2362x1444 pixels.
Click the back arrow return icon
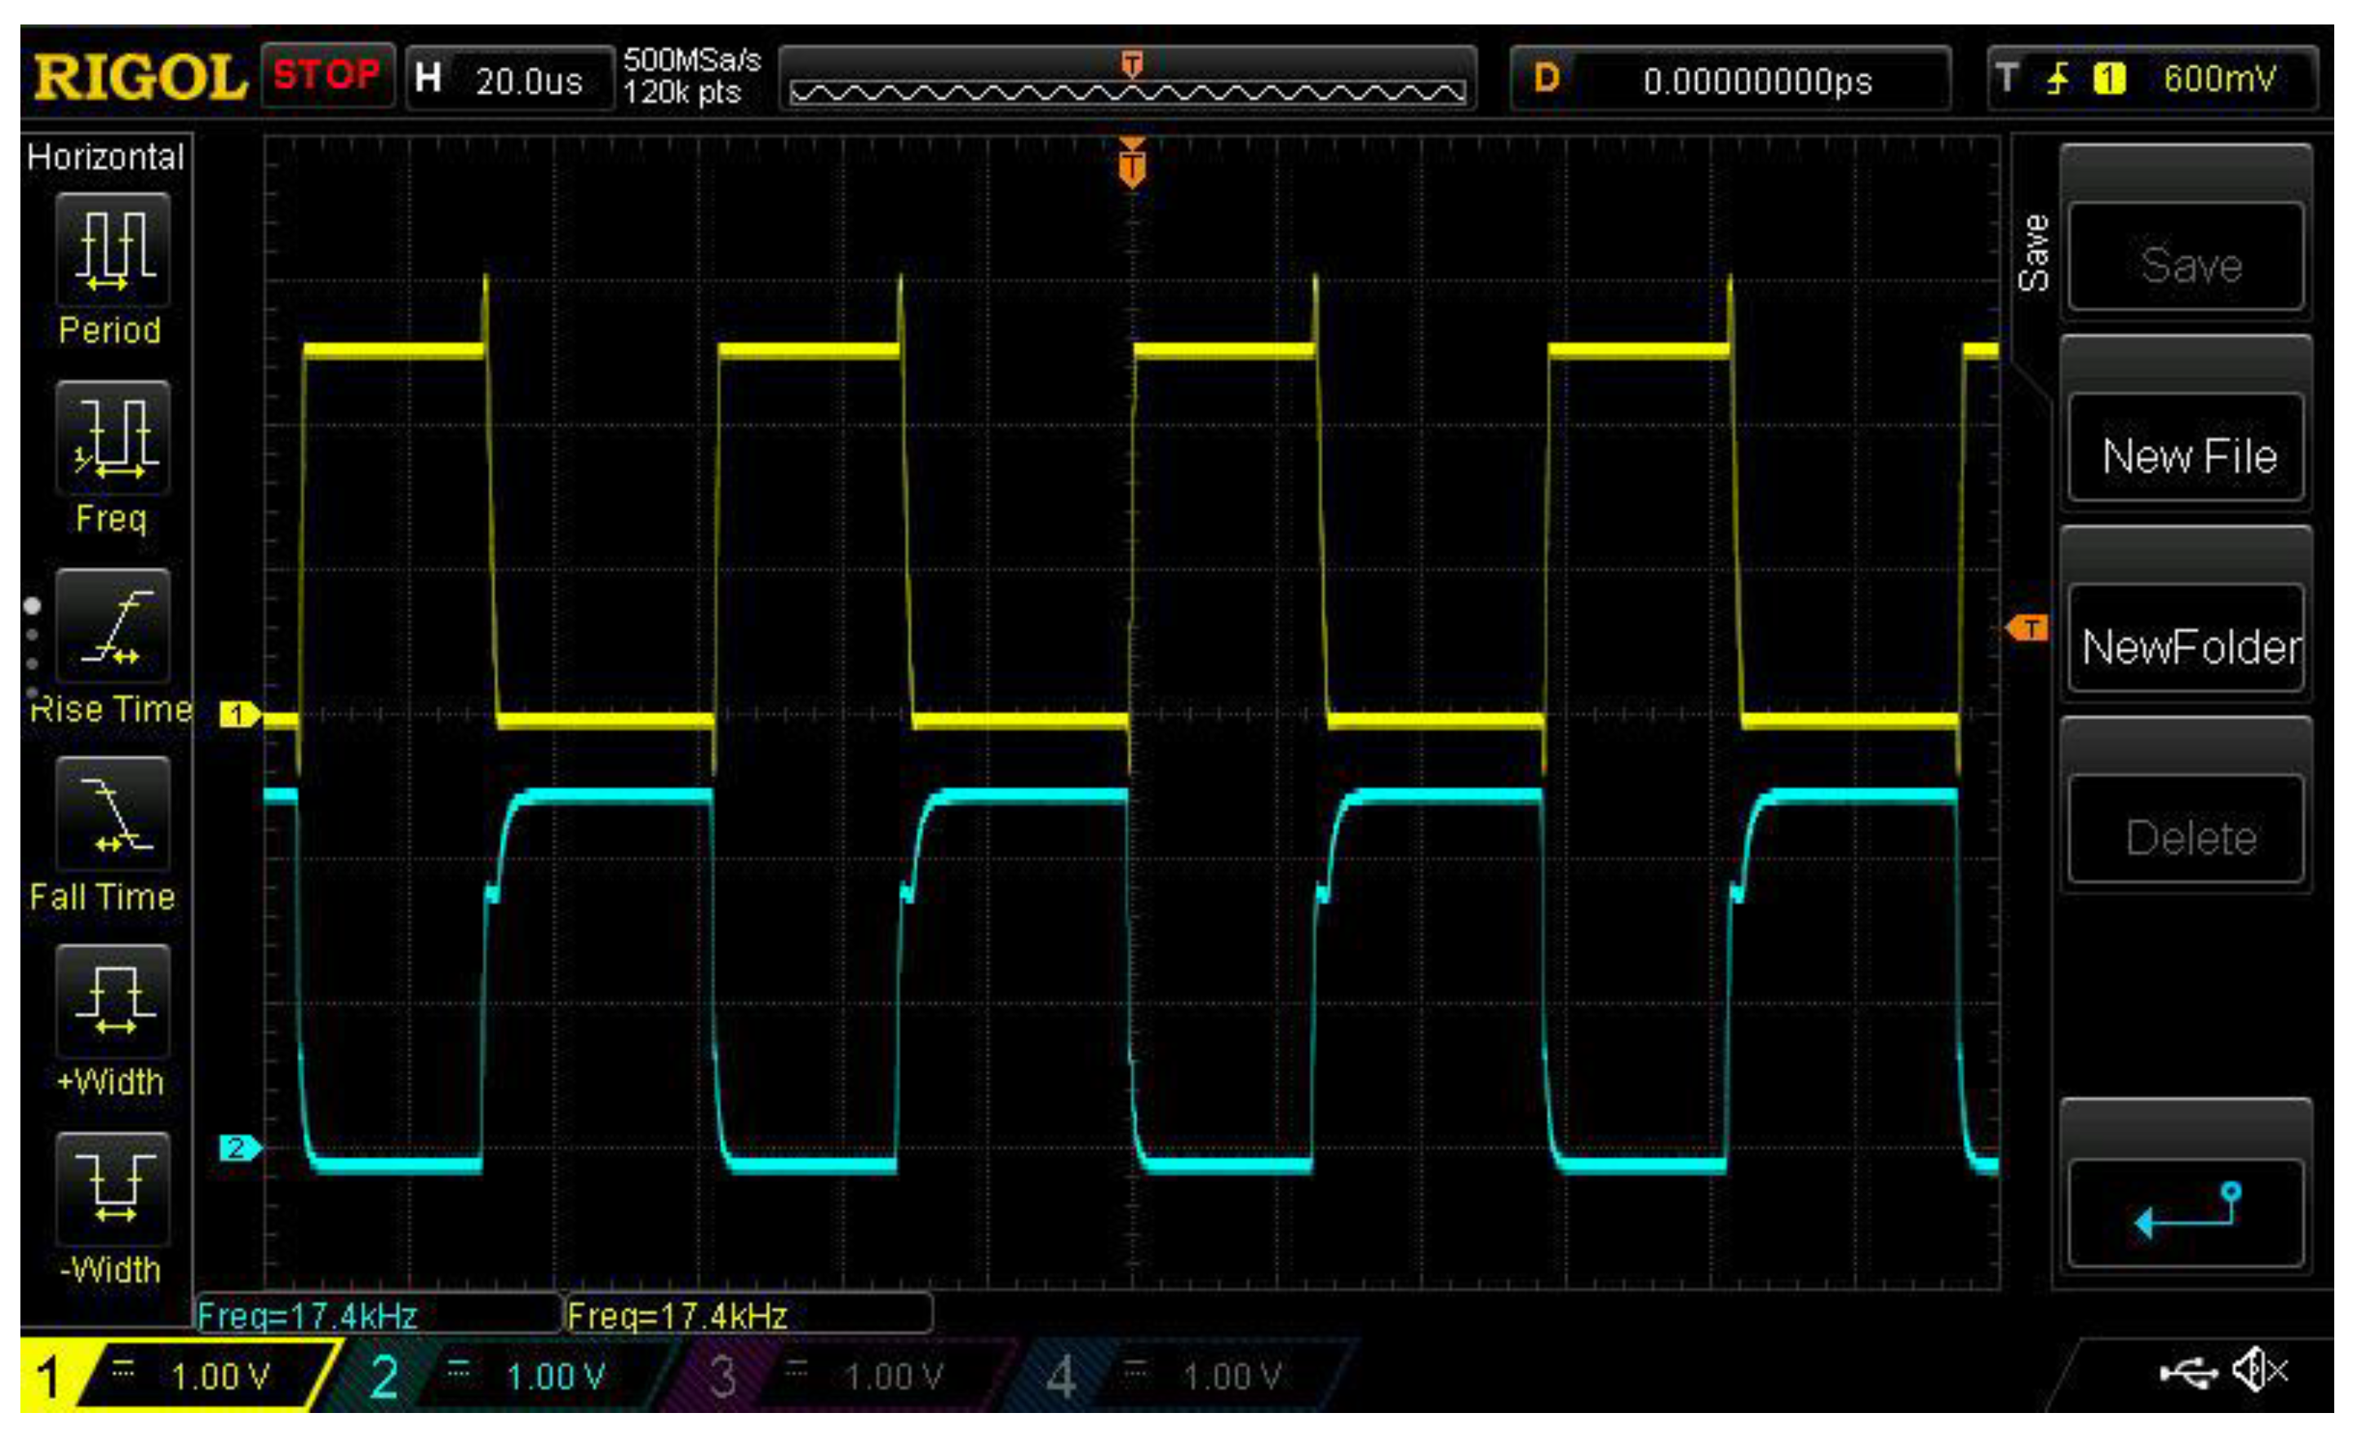point(2187,1213)
